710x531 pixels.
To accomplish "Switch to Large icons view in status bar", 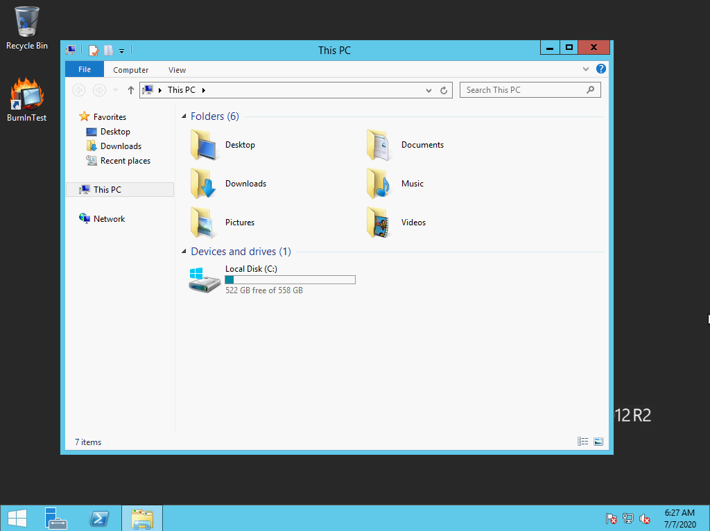I will [598, 442].
